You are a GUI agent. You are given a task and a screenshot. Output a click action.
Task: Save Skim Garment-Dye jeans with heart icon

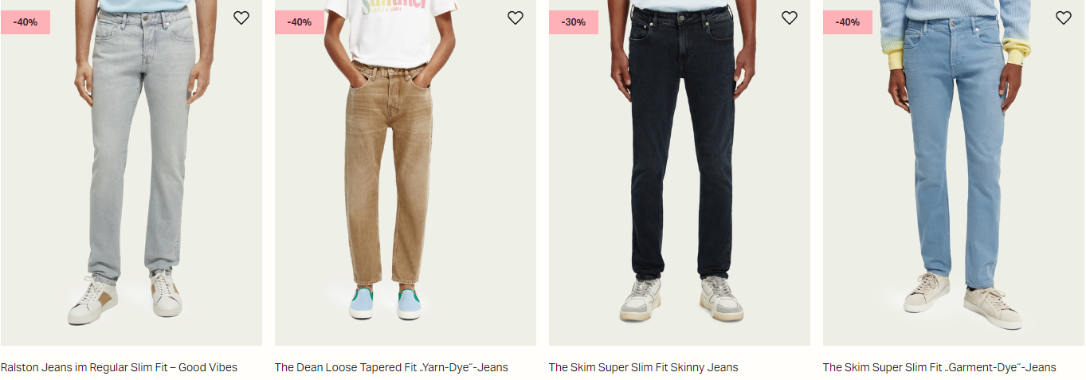click(x=1064, y=18)
